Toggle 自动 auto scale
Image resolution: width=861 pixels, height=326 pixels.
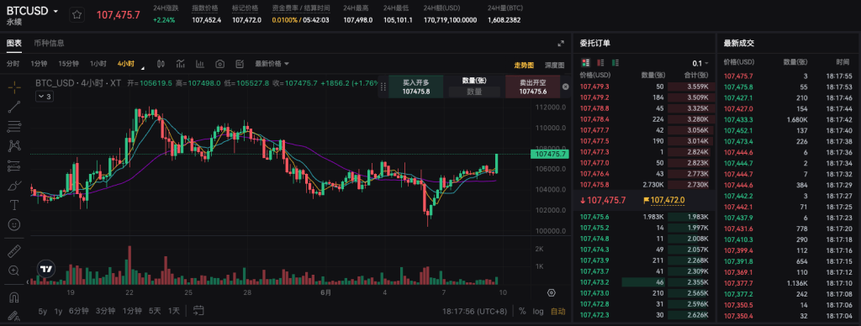coord(558,311)
